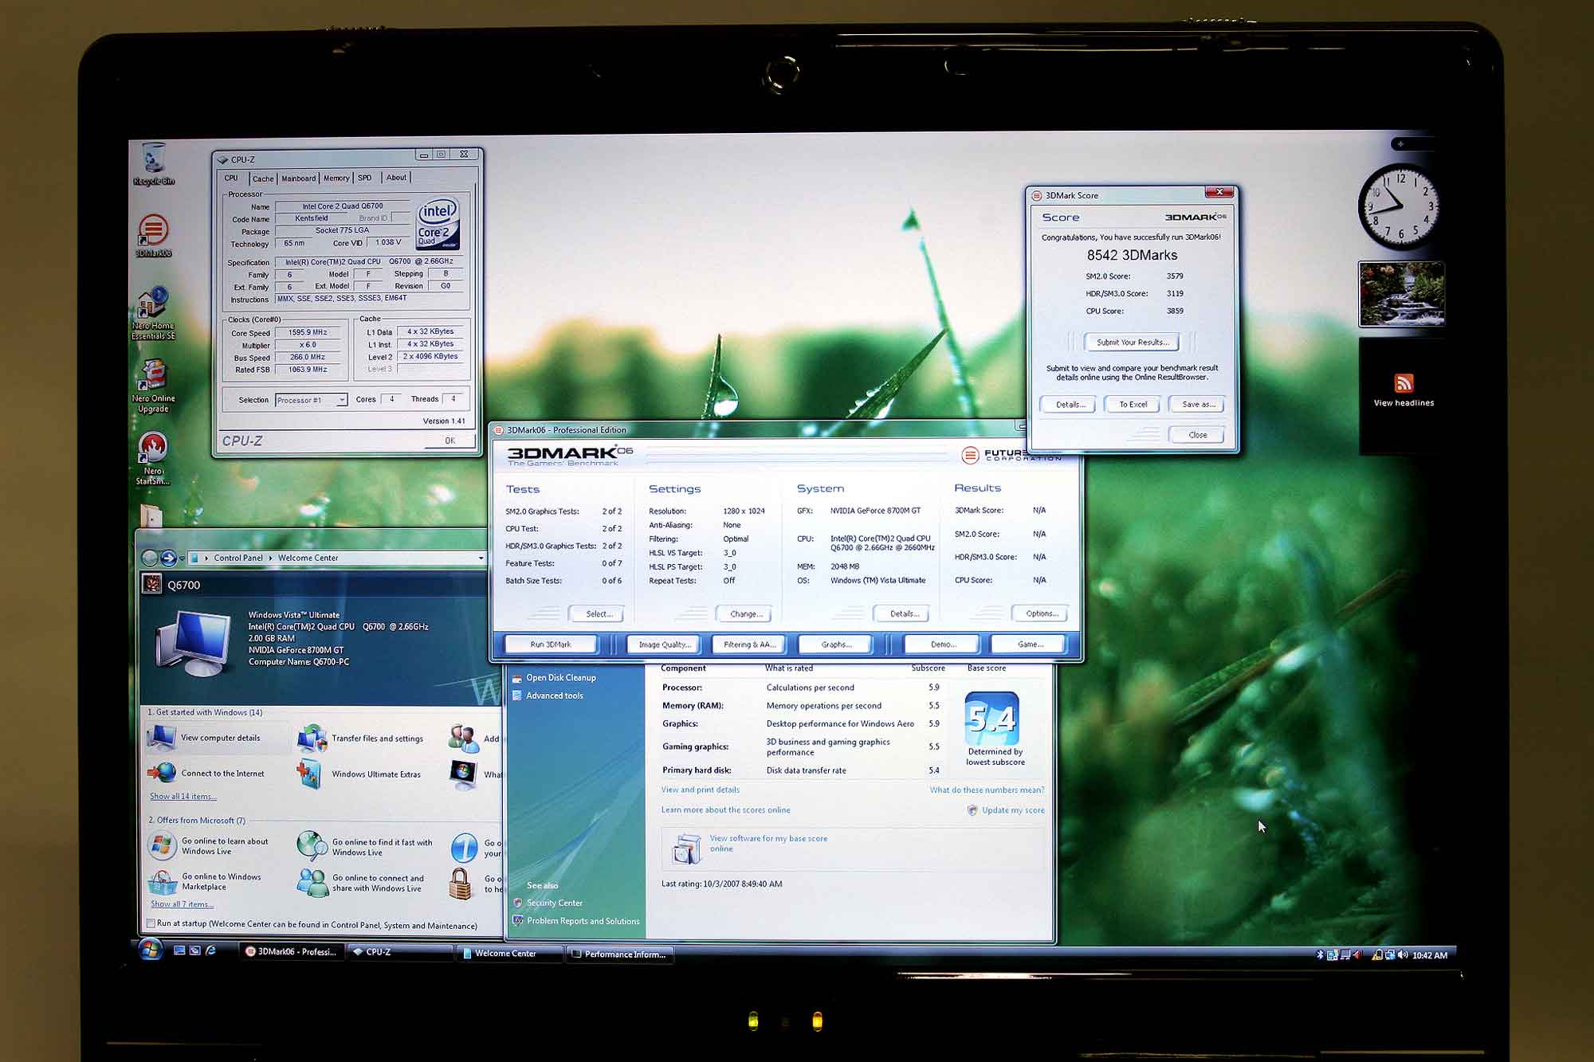
Task: Click Transfer files and settings icon
Action: [312, 739]
